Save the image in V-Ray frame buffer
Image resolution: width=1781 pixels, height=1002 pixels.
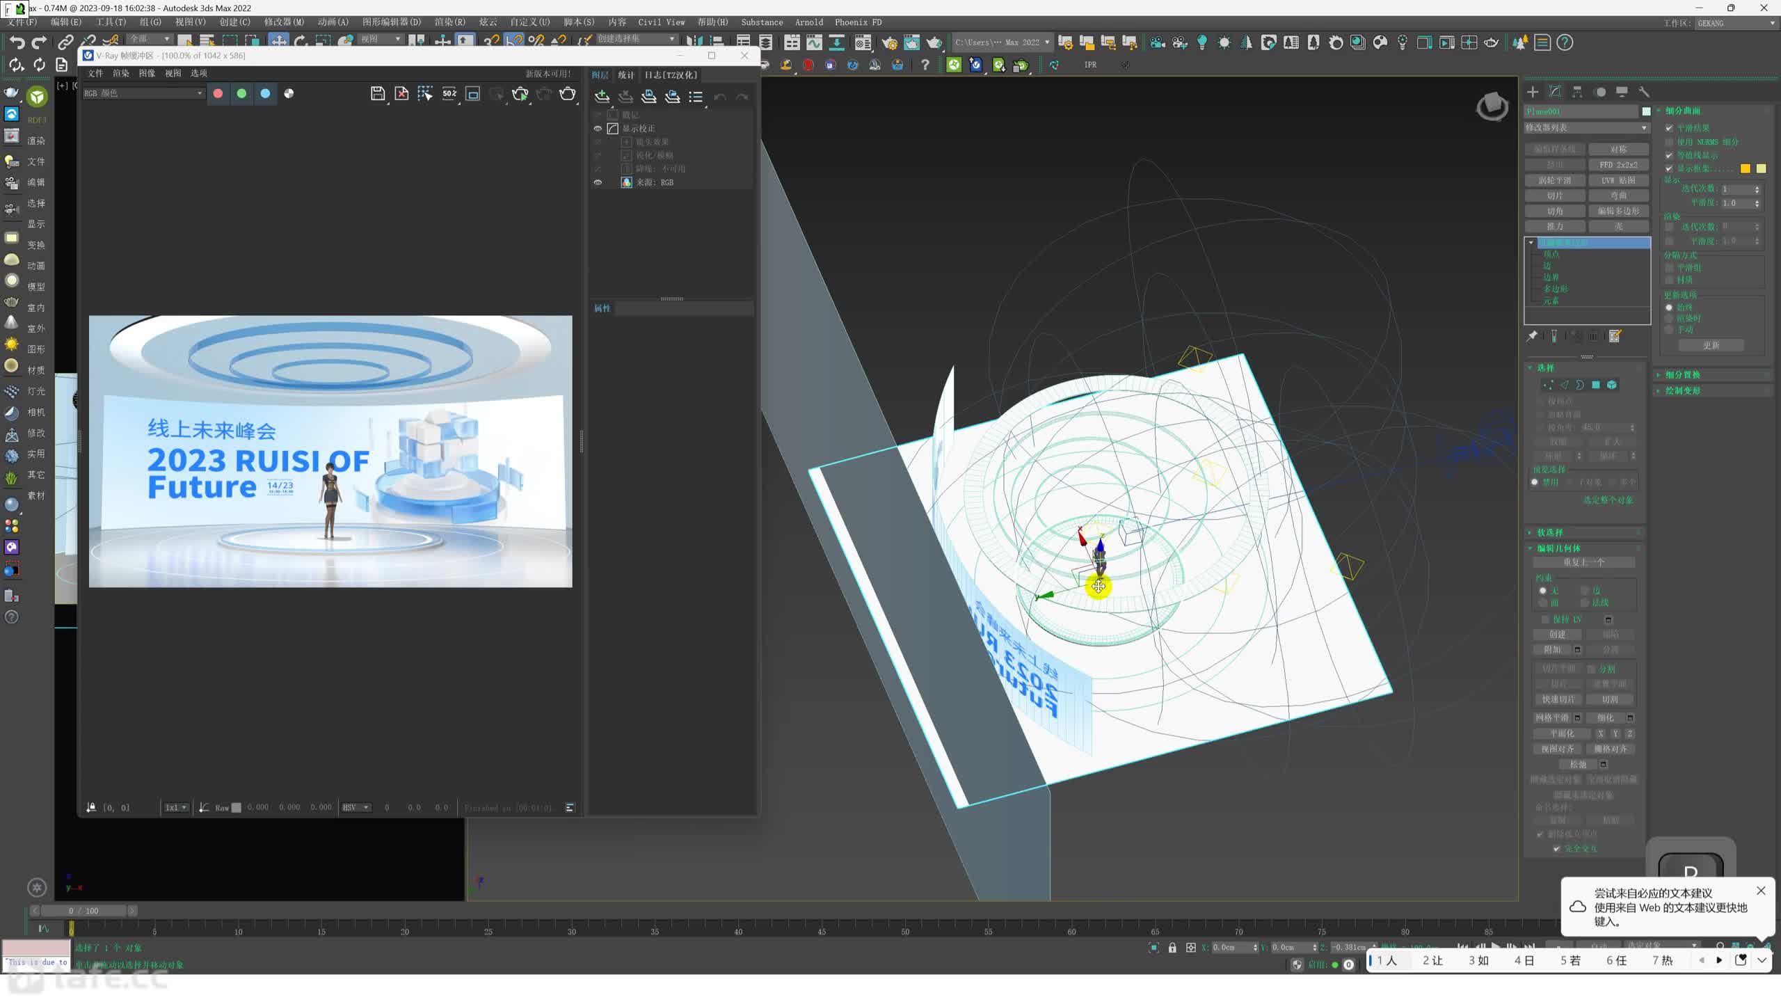tap(377, 94)
